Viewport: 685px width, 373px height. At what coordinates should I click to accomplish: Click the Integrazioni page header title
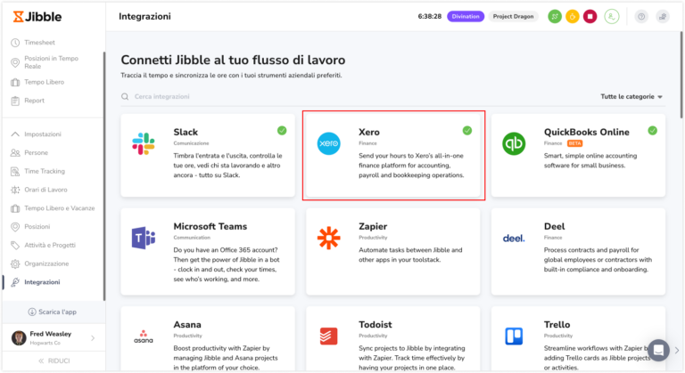(144, 17)
